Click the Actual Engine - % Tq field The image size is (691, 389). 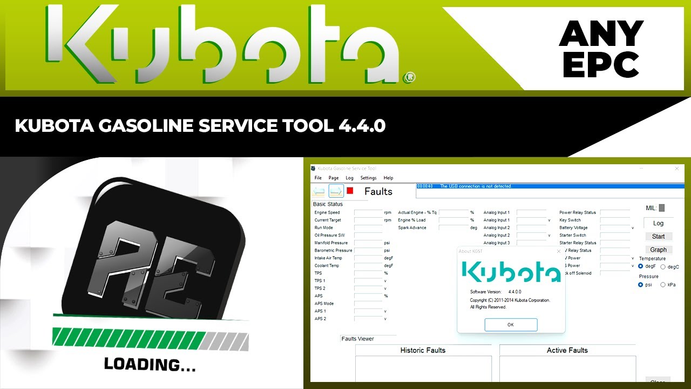pyautogui.click(x=453, y=213)
